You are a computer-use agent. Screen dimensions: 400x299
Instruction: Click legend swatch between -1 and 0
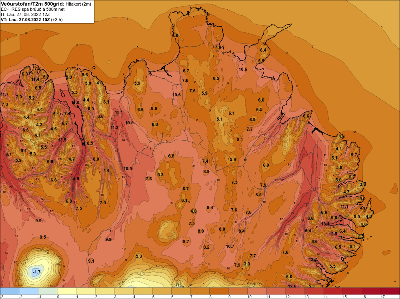(x=48, y=291)
